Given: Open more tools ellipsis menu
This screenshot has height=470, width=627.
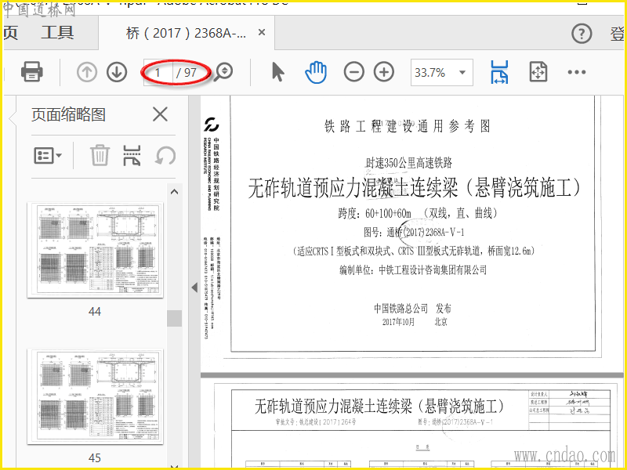Looking at the screenshot, I should 577,72.
